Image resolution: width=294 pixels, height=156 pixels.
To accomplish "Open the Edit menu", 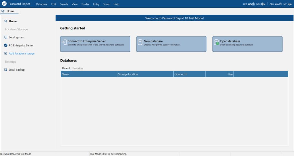I will (x=54, y=4).
